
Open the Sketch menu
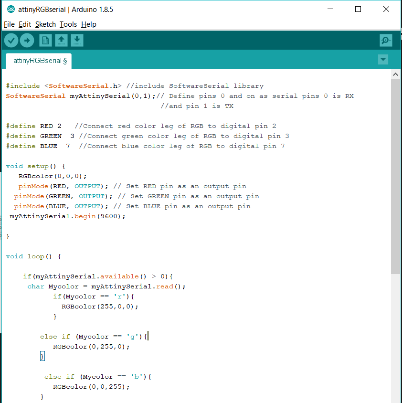pos(45,24)
